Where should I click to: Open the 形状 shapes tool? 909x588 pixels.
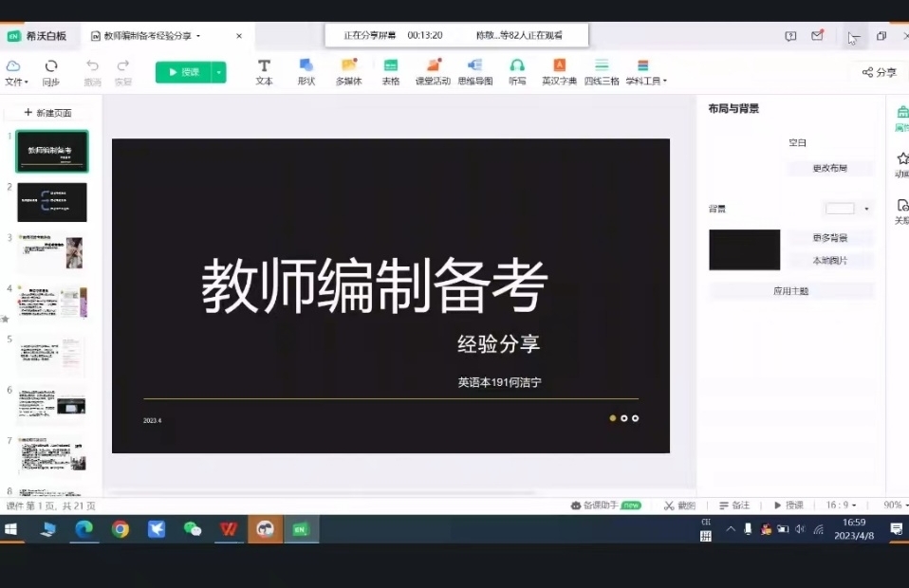coord(306,71)
